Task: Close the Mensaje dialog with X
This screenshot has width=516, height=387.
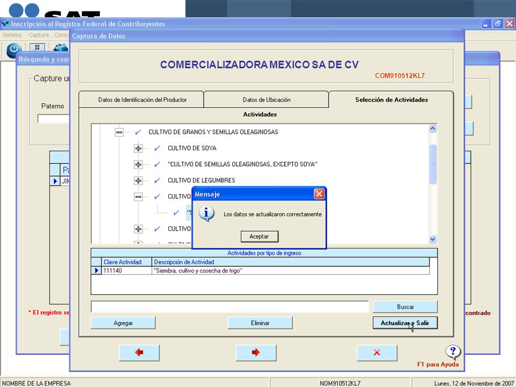Action: pos(319,194)
